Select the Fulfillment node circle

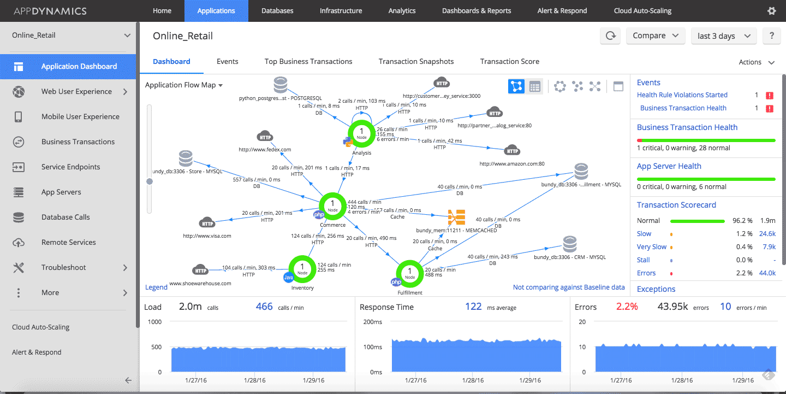tap(410, 274)
